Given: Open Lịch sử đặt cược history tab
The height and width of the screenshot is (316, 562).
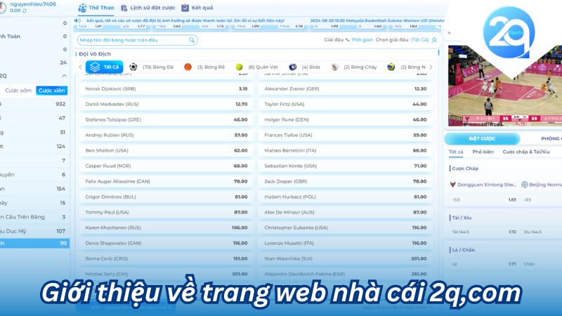Looking at the screenshot, I should pos(148,8).
